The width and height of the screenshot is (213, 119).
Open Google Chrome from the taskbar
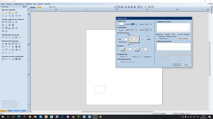pyautogui.click(x=30, y=117)
